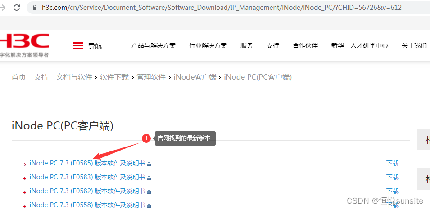Click lock icon beside E0583 version entry
The height and width of the screenshot is (209, 430).
tap(149, 178)
